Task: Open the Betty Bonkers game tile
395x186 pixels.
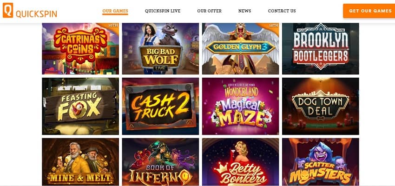Action: pyautogui.click(x=240, y=162)
